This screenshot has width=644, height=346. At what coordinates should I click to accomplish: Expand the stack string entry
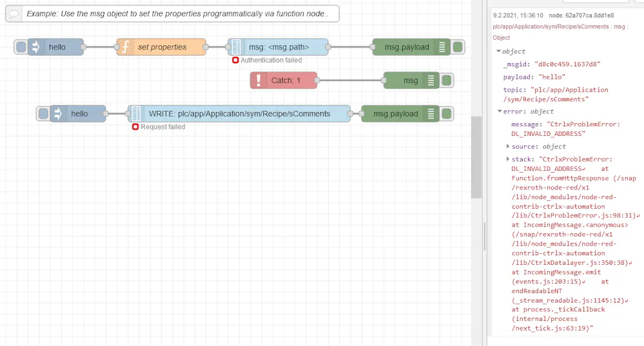(508, 159)
